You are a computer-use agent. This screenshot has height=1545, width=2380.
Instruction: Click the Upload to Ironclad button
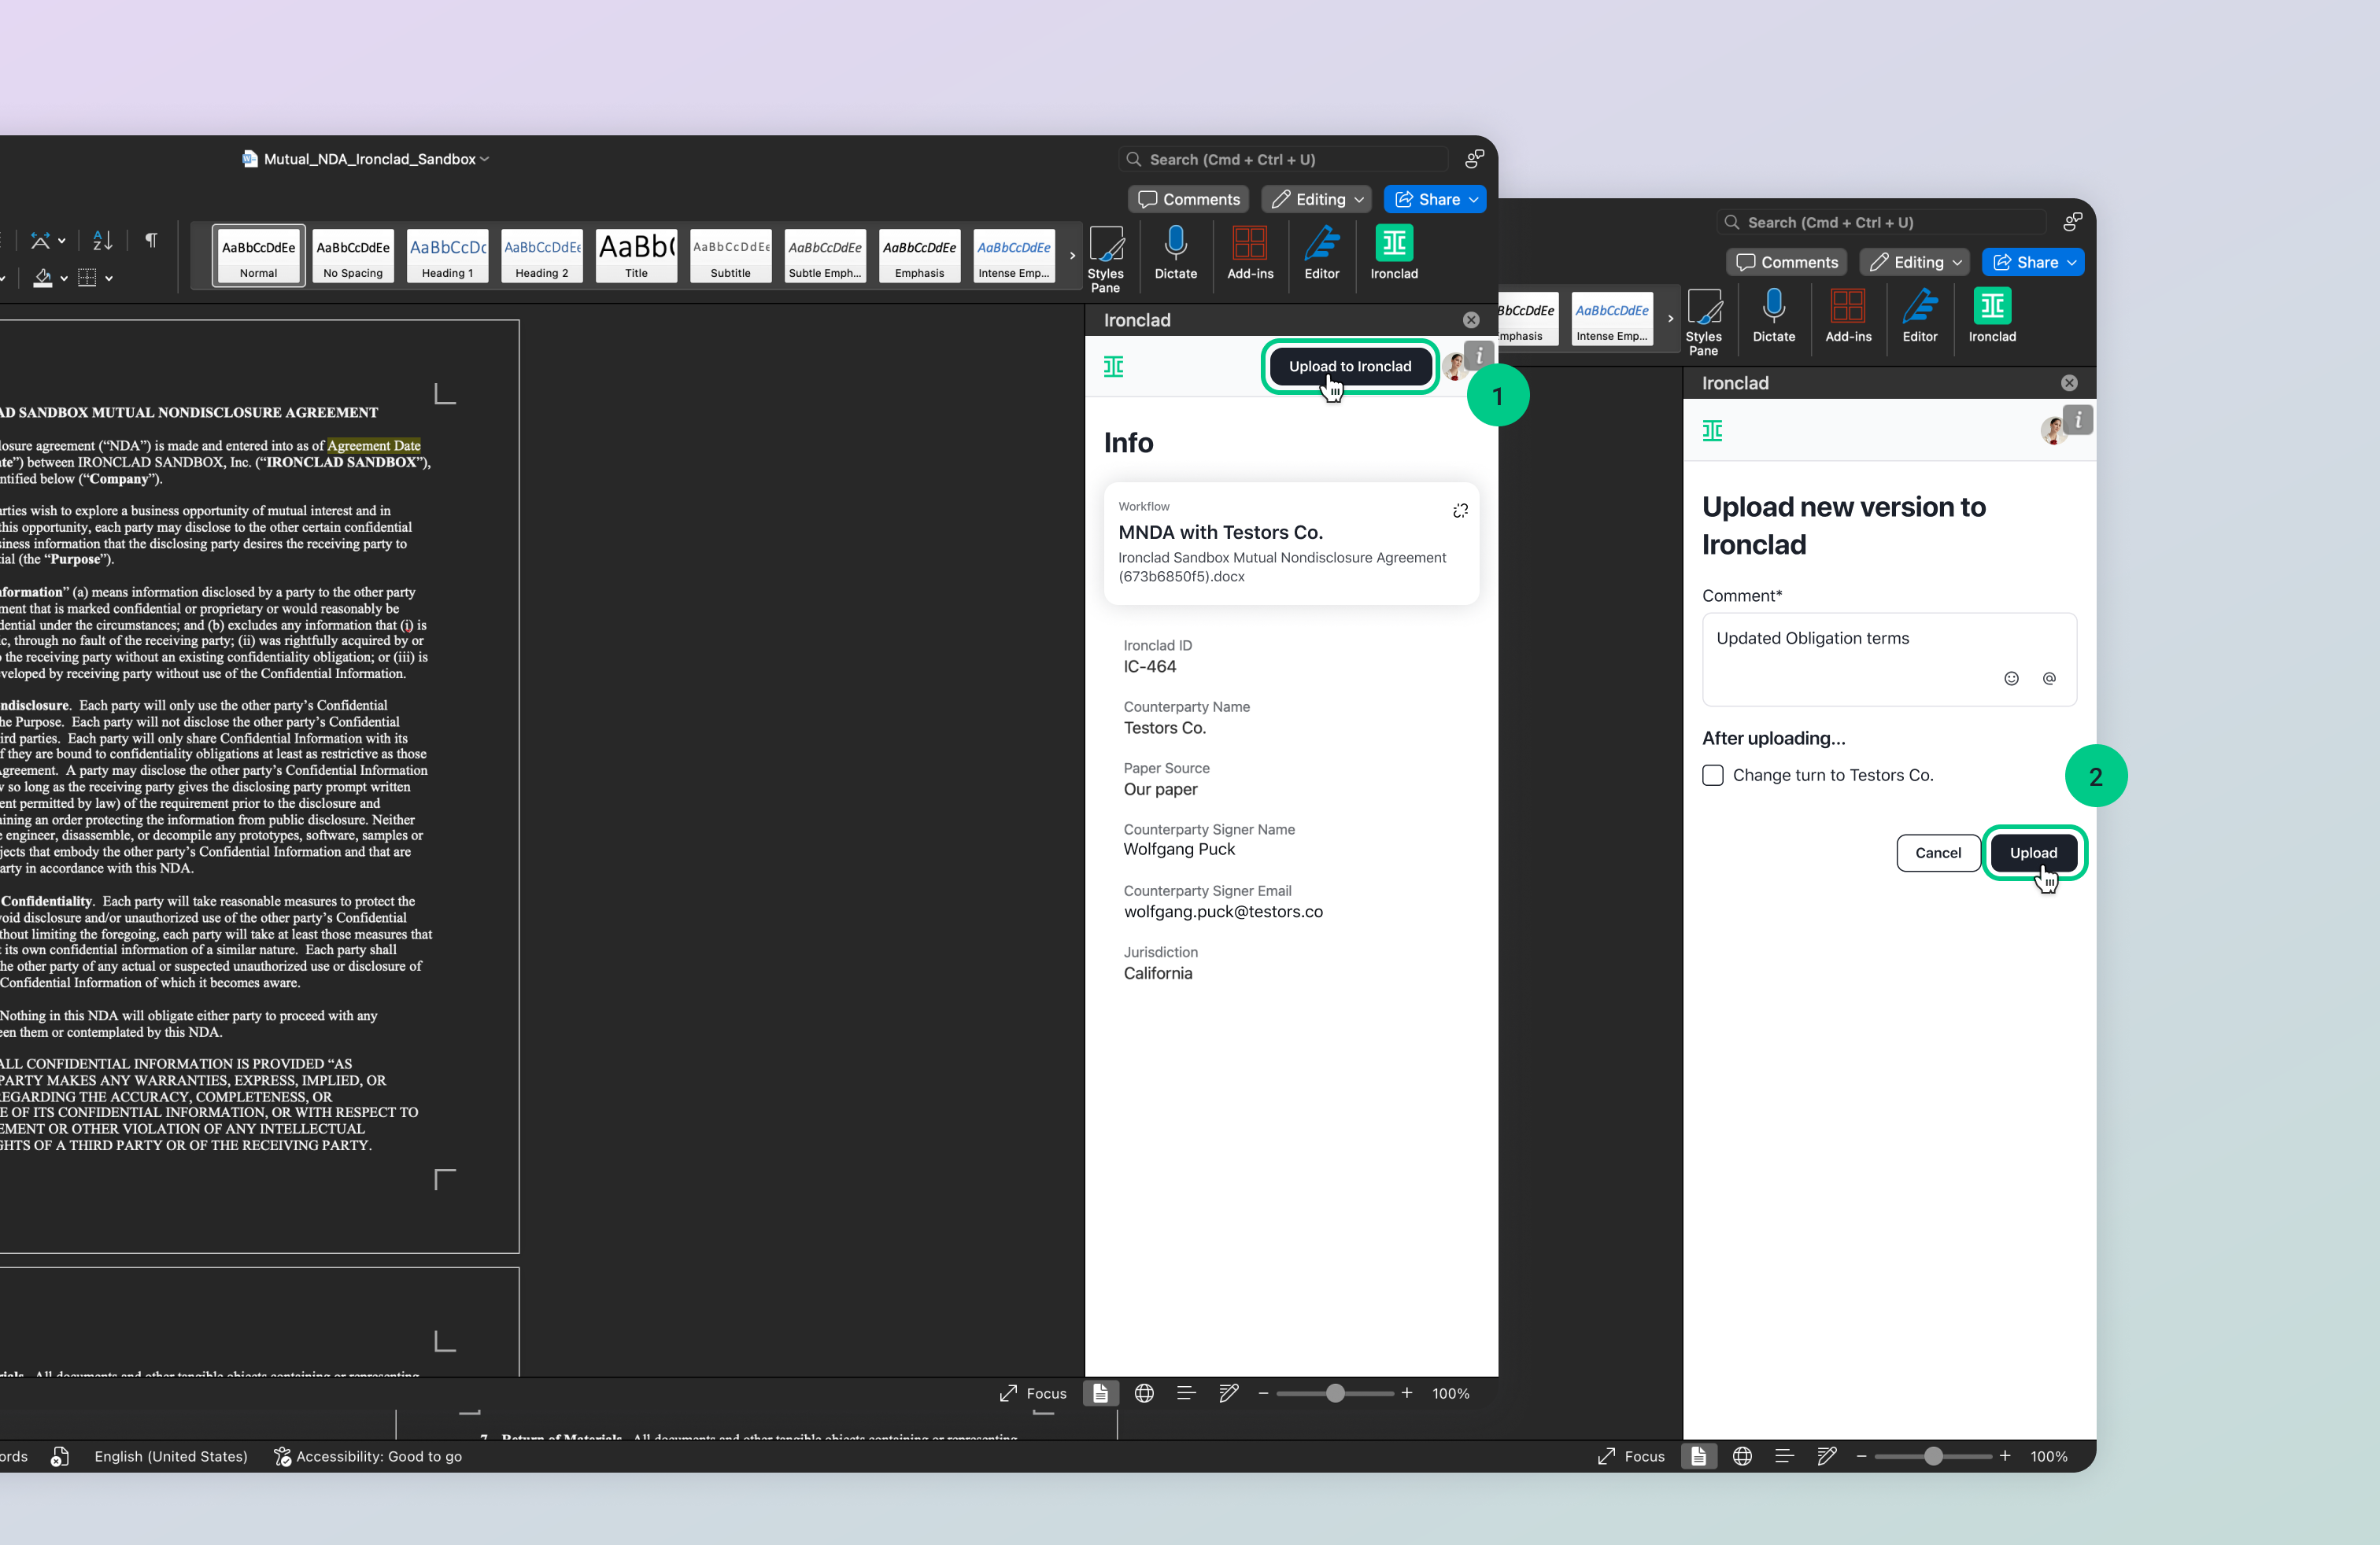click(1350, 367)
